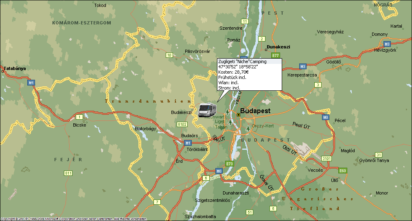Click the route 10 shield near Pilisvörösvár
The height and width of the screenshot is (221, 412).
coord(169,55)
